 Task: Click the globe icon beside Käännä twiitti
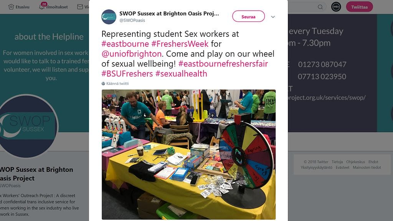(x=103, y=84)
